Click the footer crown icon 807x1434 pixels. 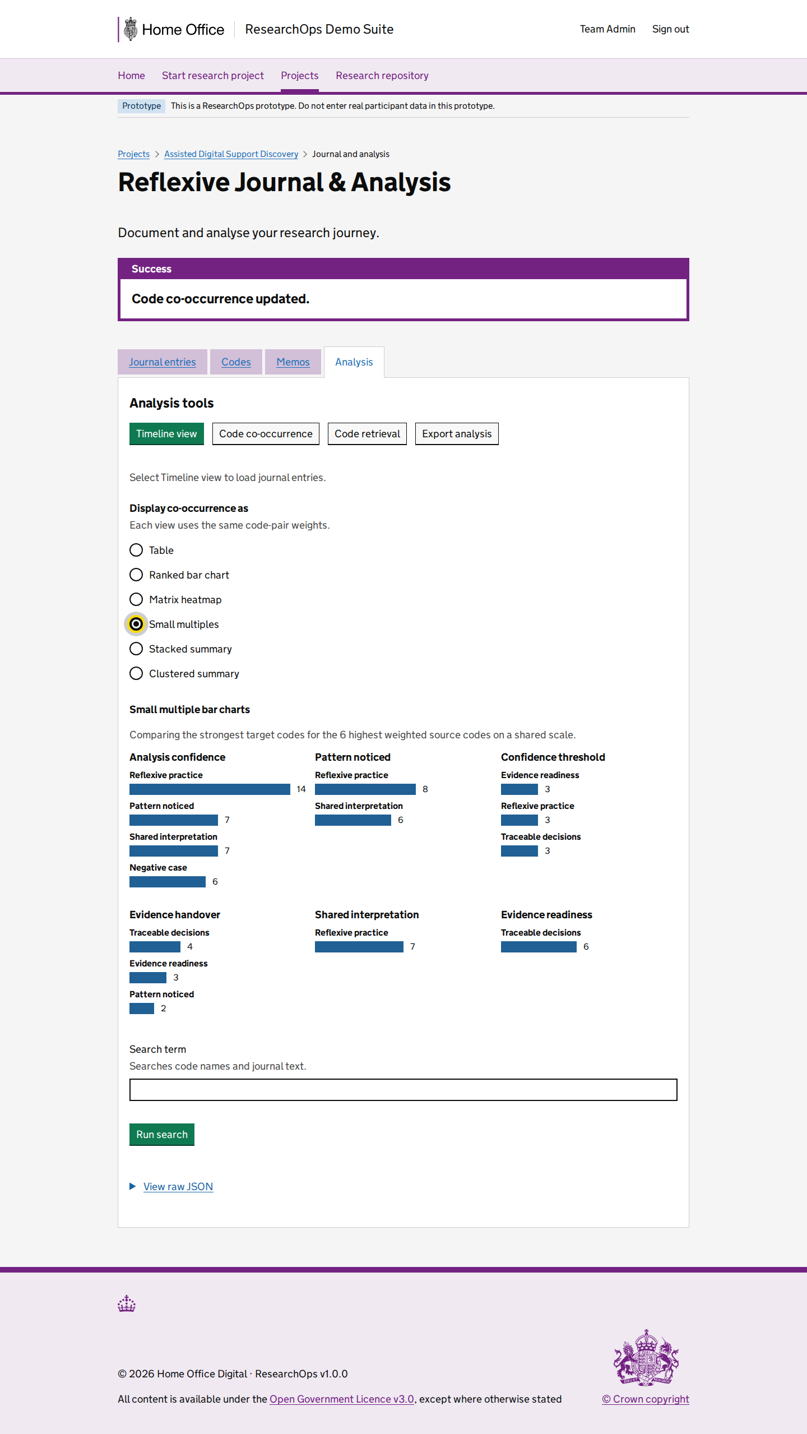(x=127, y=1303)
